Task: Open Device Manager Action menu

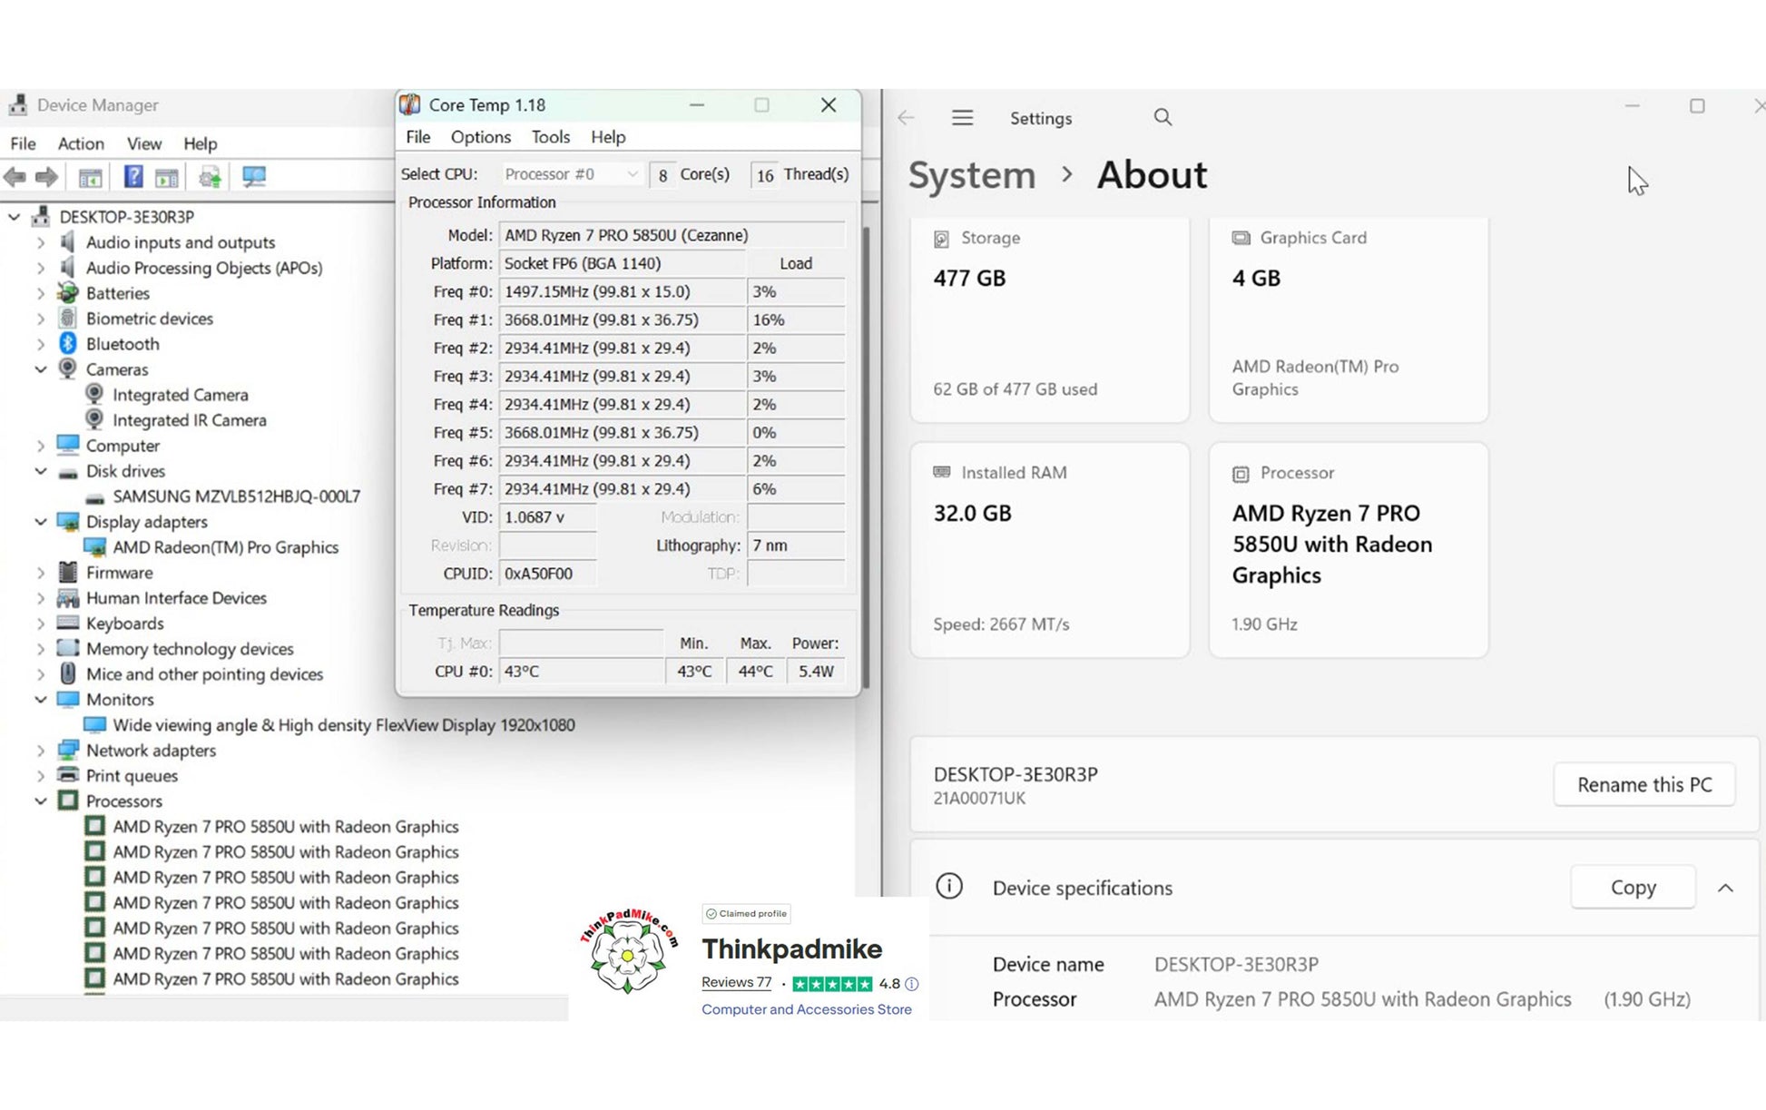Action: pos(80,143)
